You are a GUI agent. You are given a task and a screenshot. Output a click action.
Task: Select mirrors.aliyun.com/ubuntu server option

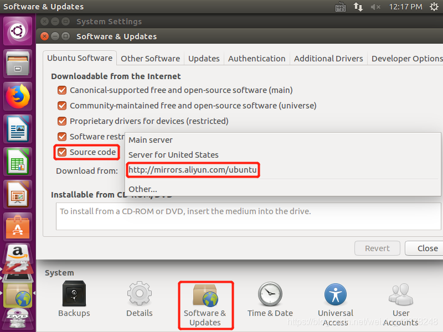coord(282,170)
